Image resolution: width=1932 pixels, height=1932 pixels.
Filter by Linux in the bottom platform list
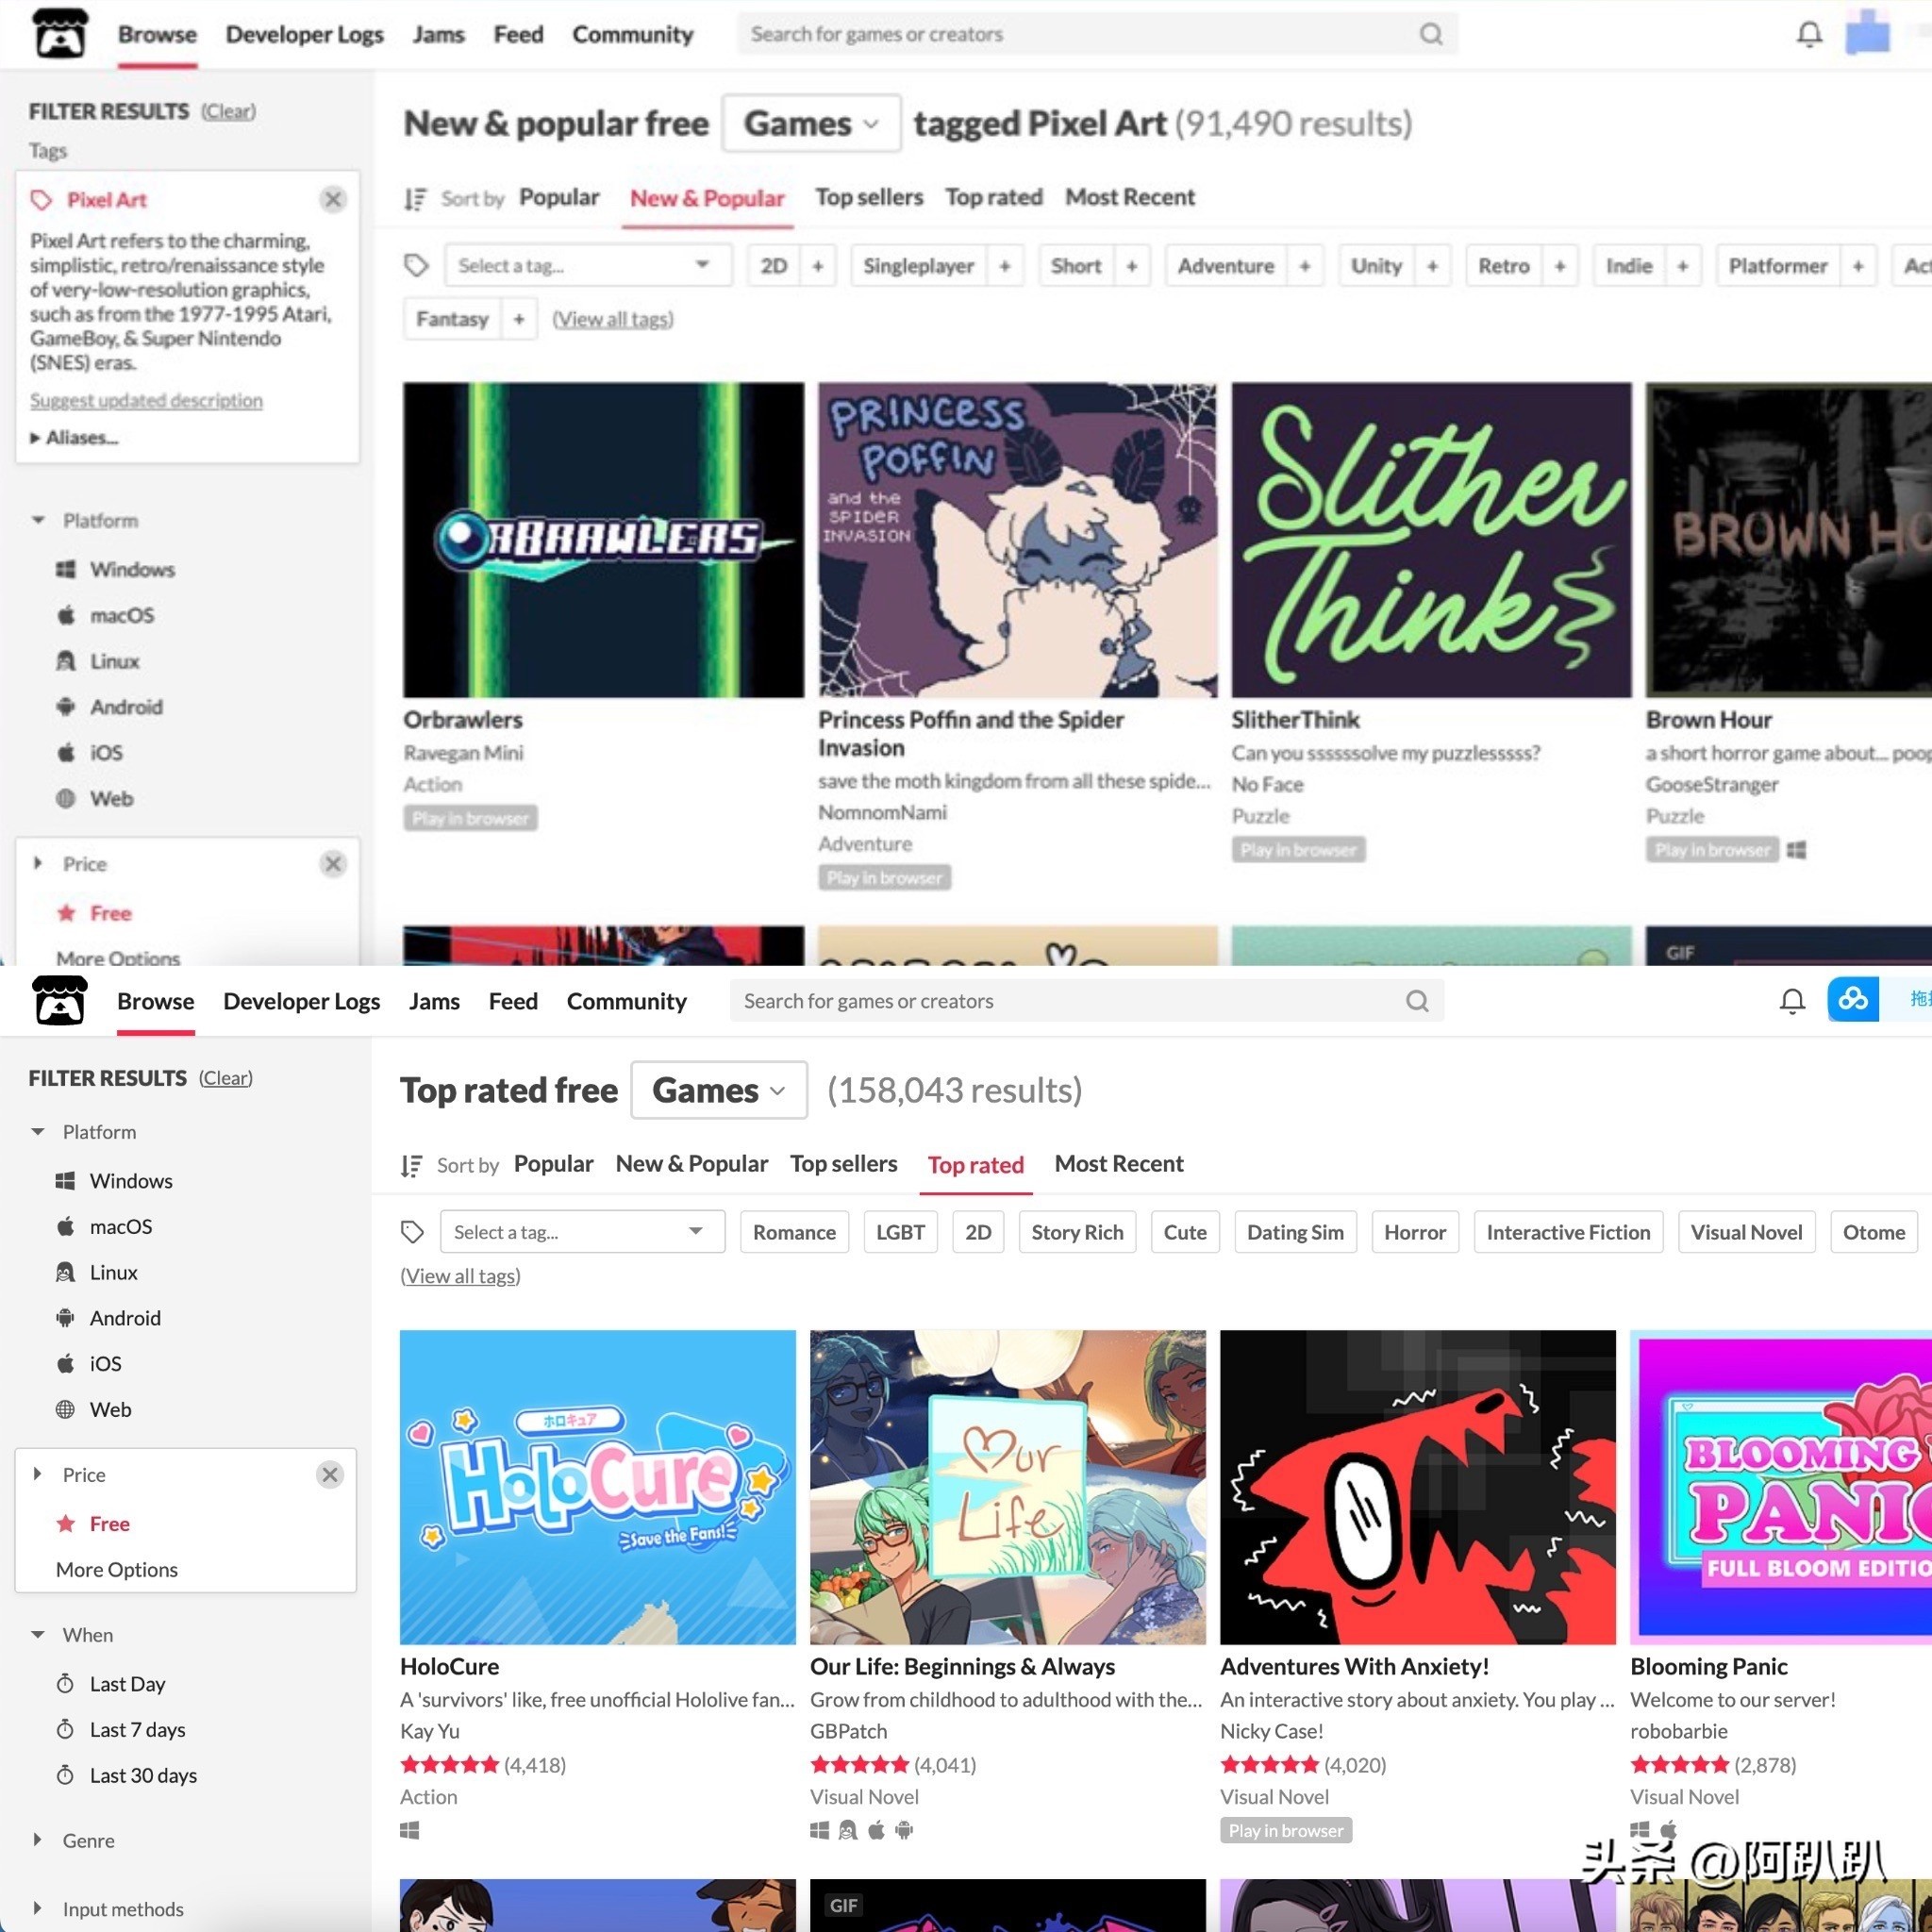click(97, 1272)
